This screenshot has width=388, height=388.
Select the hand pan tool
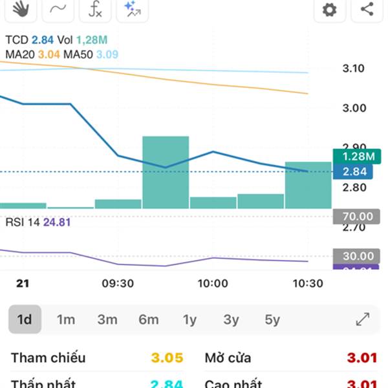(21, 10)
